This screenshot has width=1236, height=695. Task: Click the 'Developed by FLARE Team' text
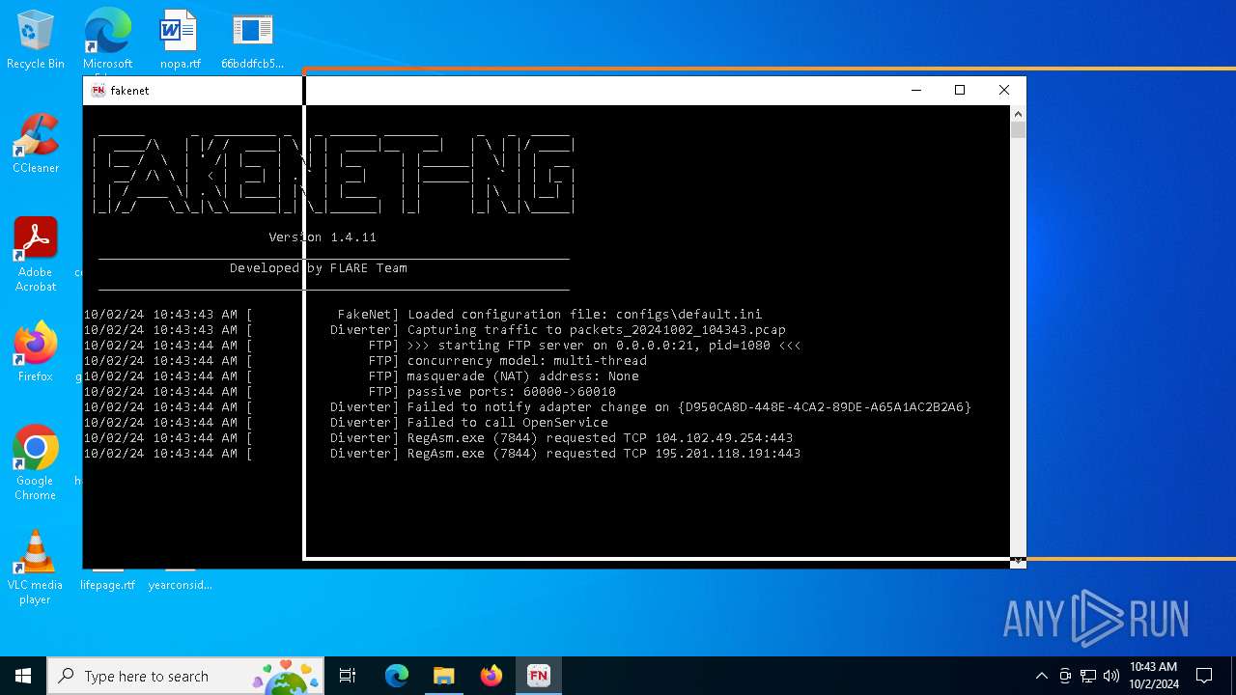[319, 268]
